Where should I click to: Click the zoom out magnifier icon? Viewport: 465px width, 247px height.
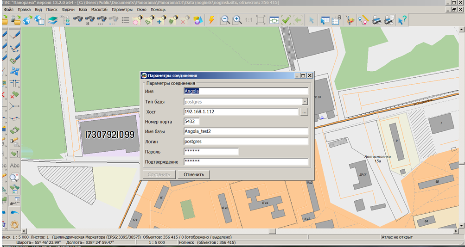click(225, 20)
